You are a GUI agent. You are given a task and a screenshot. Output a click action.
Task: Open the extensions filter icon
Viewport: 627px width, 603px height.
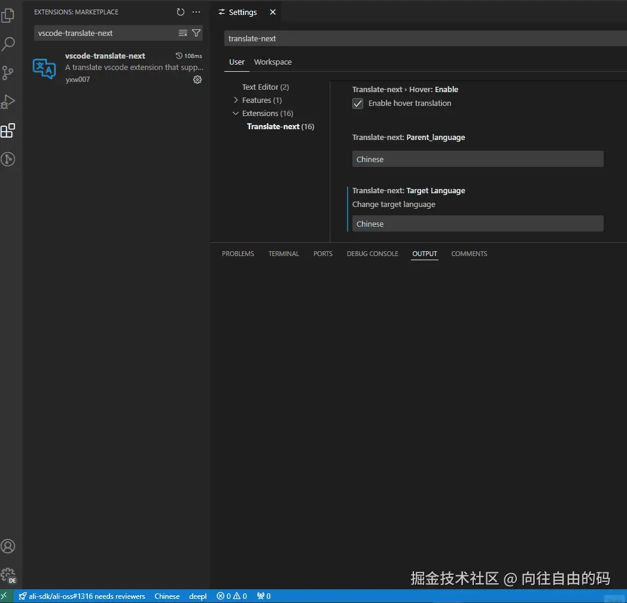[x=196, y=33]
